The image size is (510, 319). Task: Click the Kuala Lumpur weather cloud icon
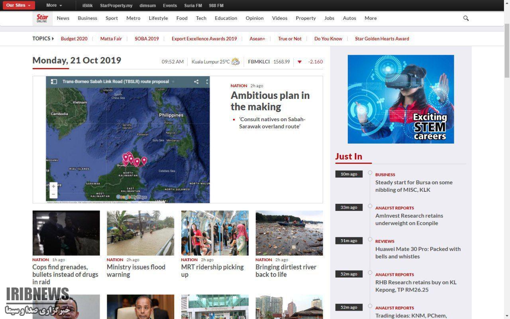coord(235,61)
